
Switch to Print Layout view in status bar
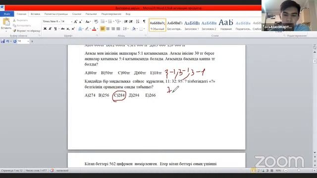click(253, 171)
